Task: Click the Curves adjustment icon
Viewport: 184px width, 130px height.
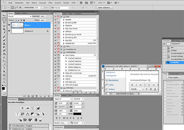Action: [33, 108]
